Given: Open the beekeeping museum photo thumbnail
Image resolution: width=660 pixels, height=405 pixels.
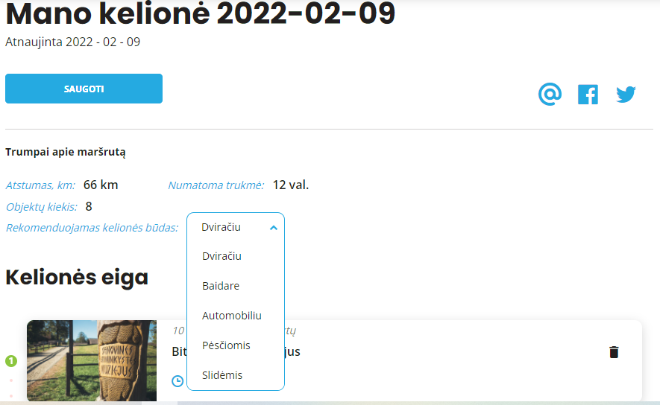Looking at the screenshot, I should point(92,360).
